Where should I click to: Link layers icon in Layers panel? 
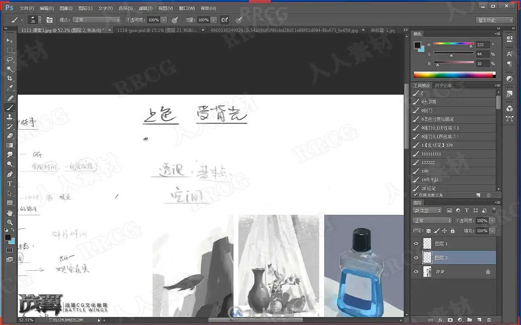(x=431, y=320)
